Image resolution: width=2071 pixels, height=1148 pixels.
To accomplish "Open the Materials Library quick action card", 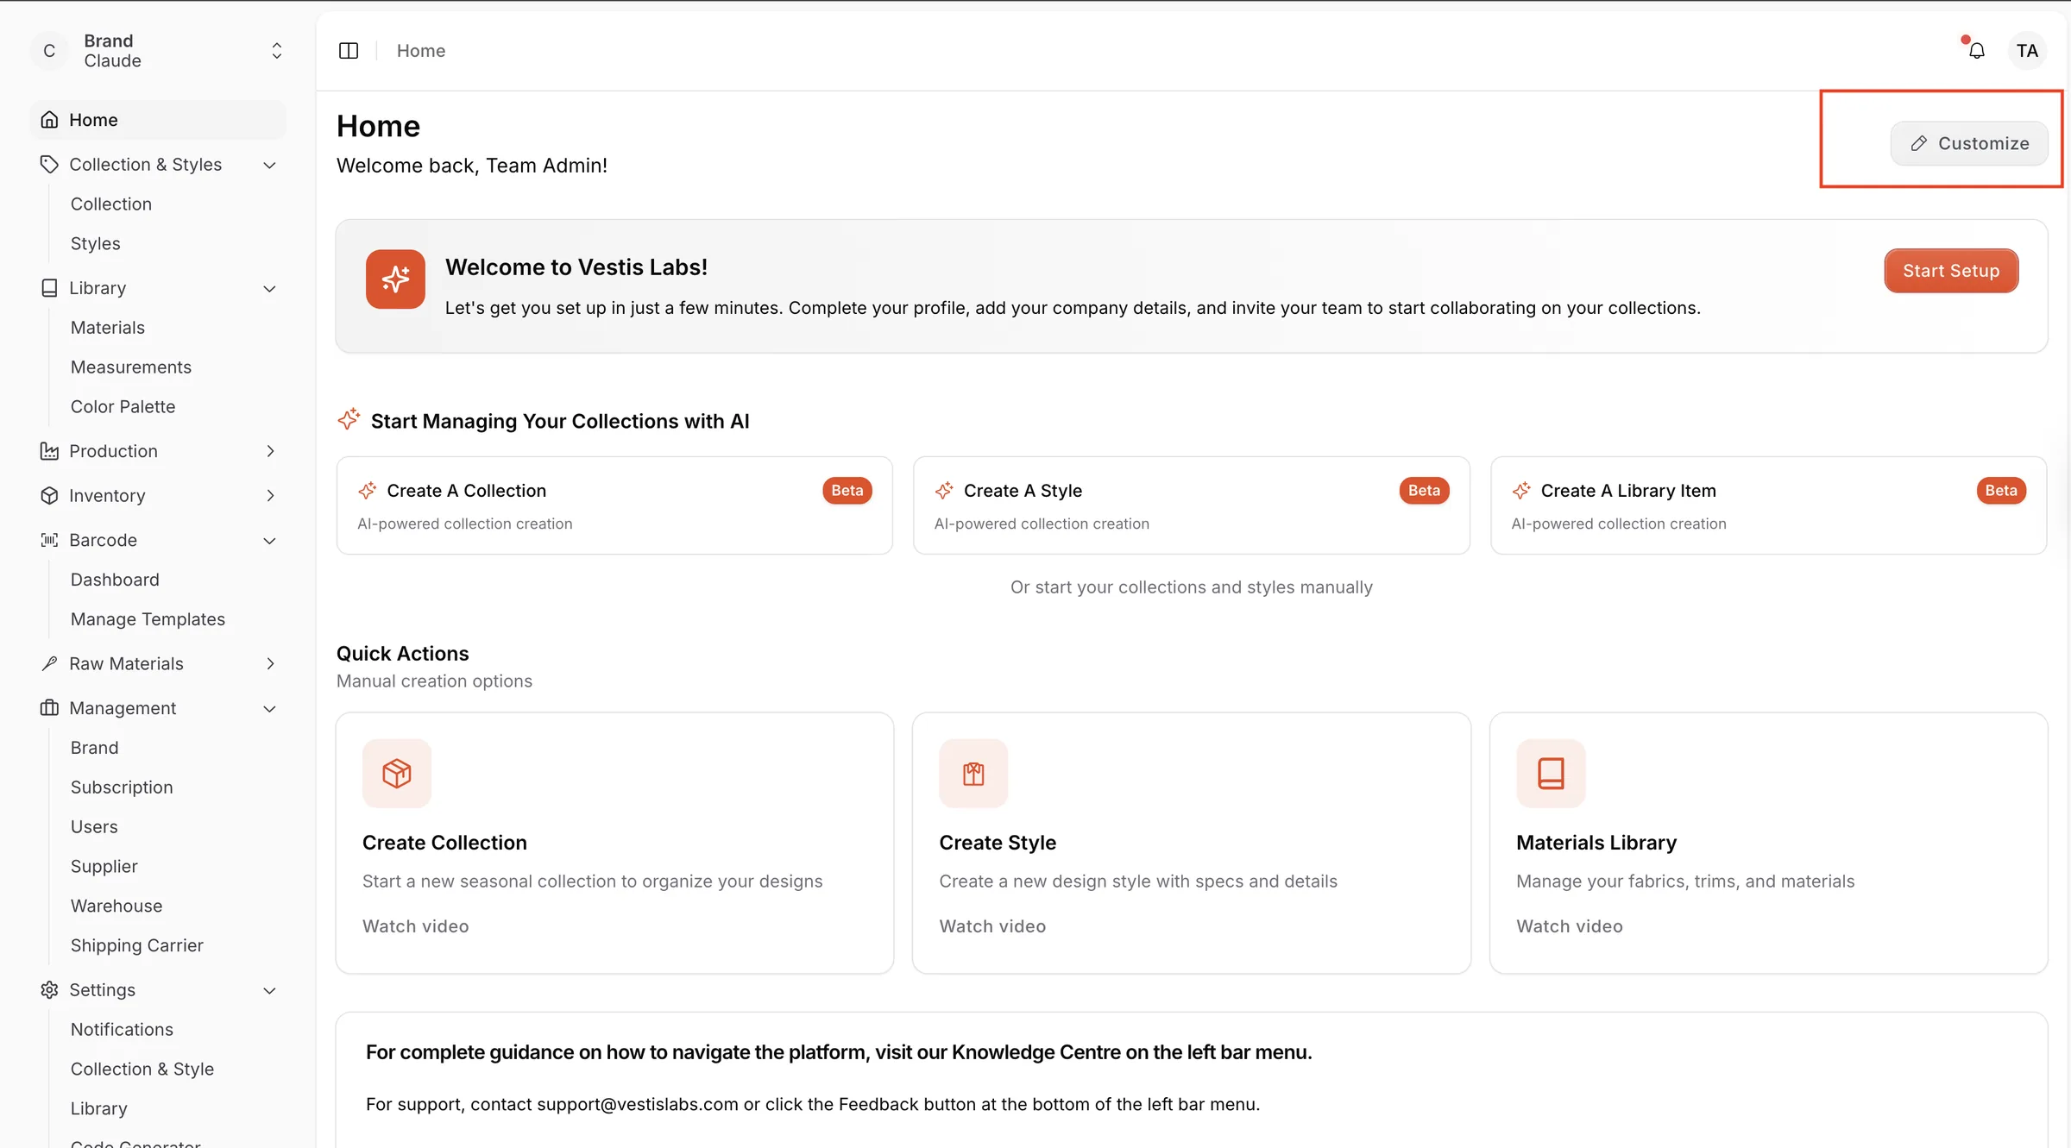I will [x=1768, y=843].
